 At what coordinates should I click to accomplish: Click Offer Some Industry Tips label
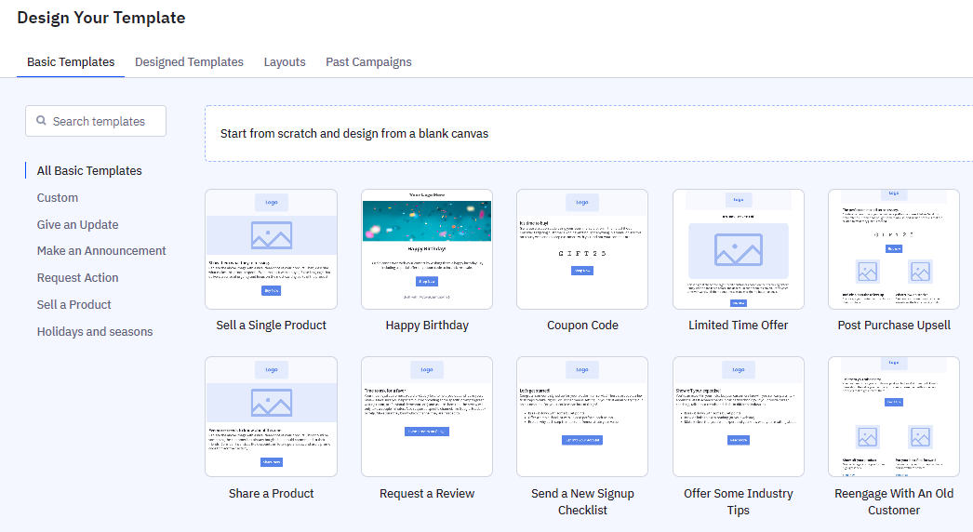click(x=739, y=501)
